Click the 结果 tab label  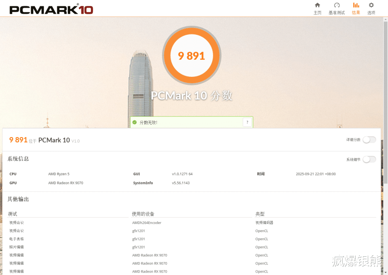point(356,13)
